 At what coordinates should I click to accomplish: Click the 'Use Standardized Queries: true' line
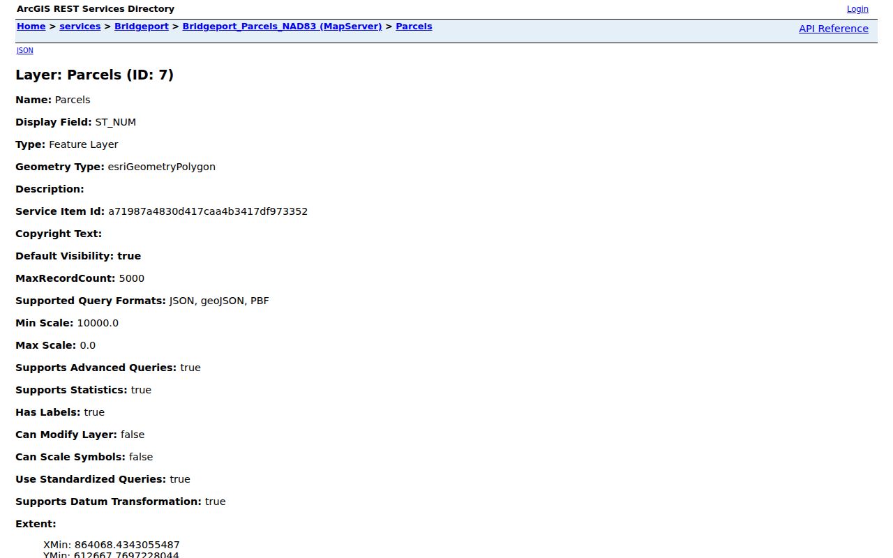click(x=103, y=479)
